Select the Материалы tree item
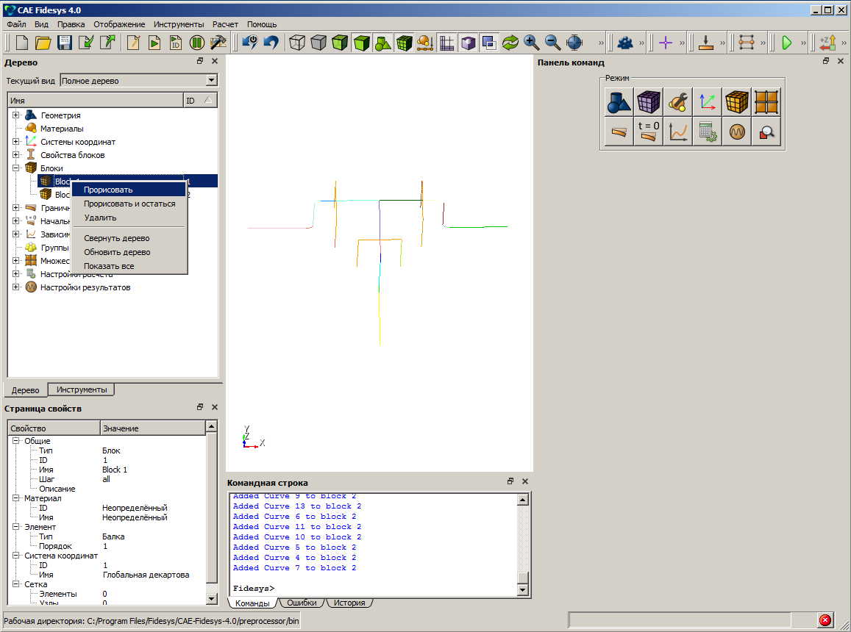 62,129
